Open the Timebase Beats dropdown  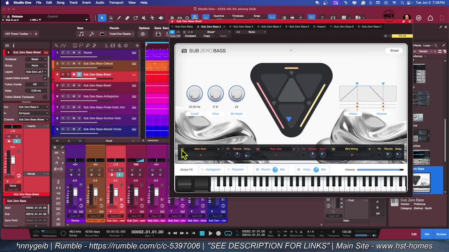coord(36,59)
